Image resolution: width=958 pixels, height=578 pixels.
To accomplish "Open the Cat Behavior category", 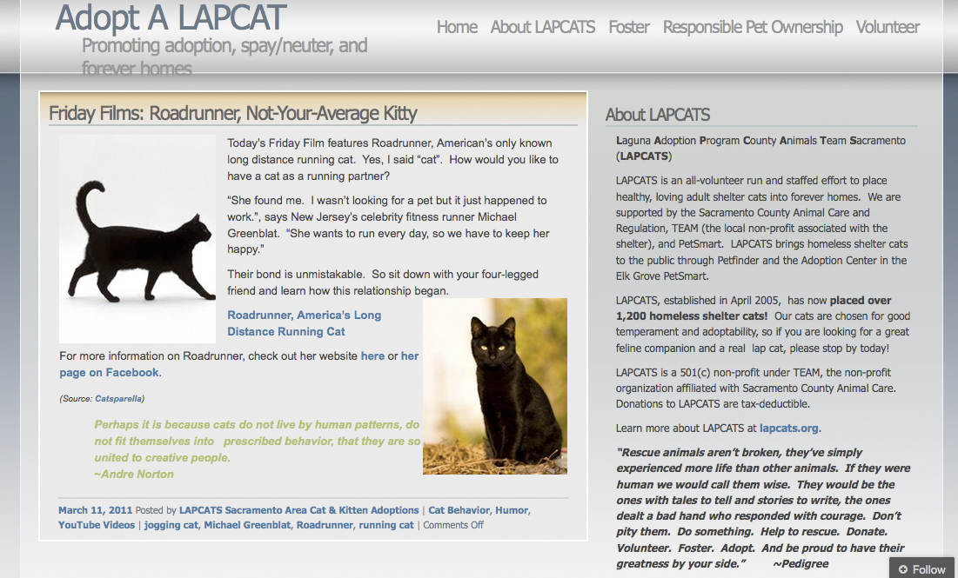I will [459, 510].
